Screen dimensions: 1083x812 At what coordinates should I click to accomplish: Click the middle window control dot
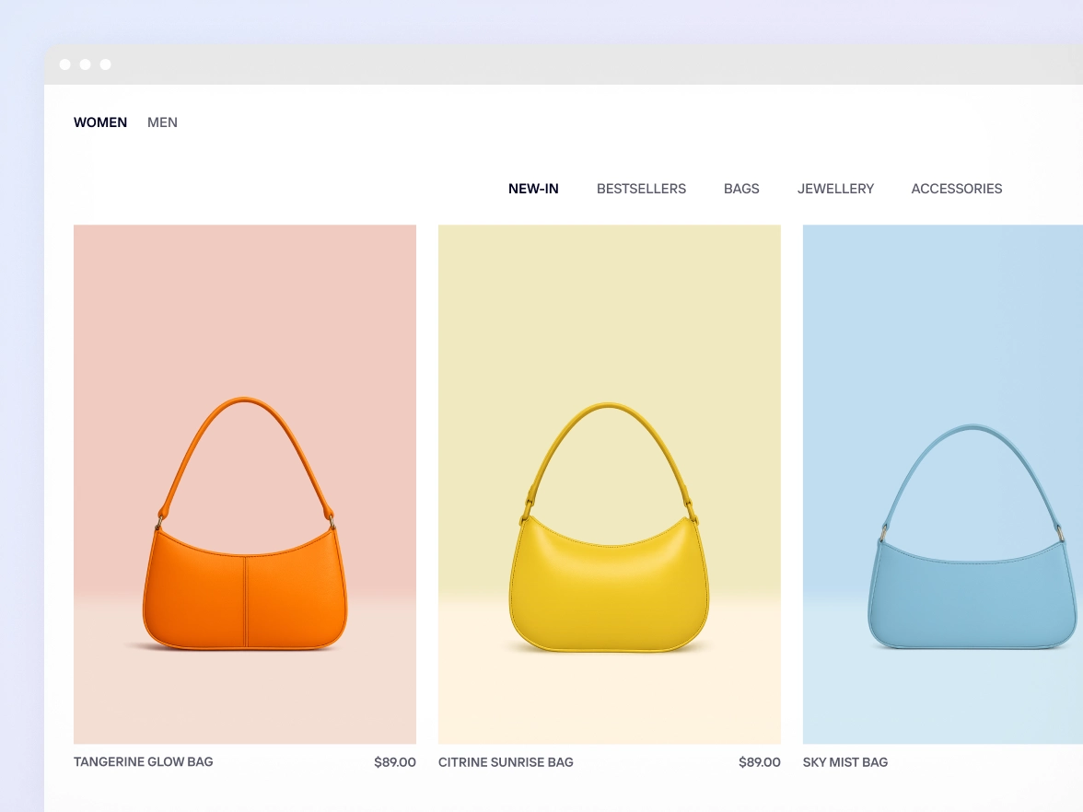85,64
